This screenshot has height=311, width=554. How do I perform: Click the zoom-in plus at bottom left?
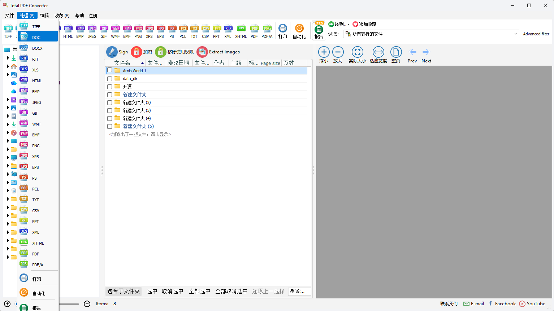7,304
